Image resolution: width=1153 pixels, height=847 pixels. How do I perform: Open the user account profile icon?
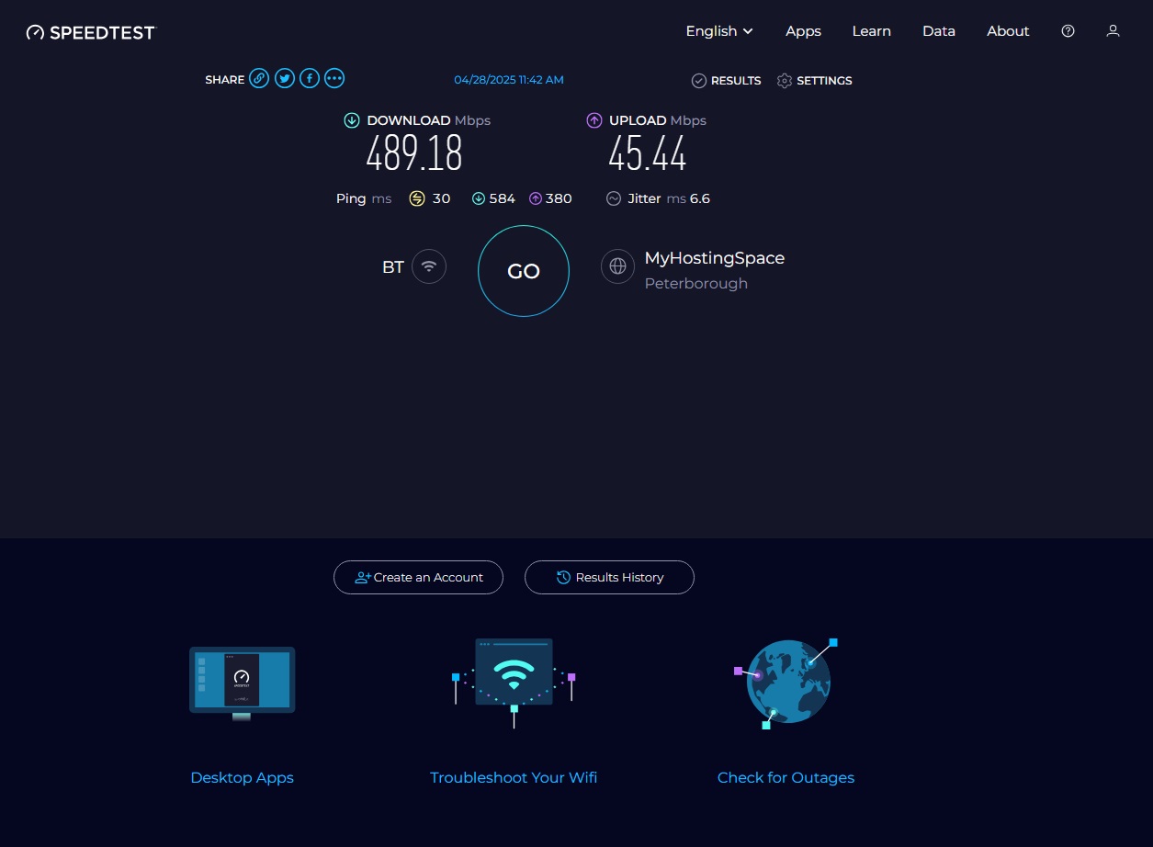point(1113,31)
